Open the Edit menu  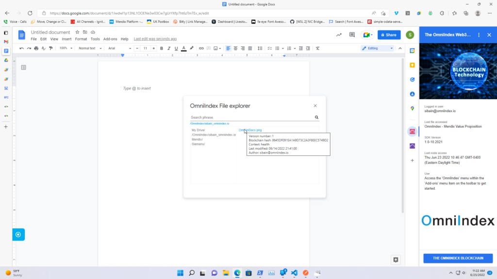click(x=43, y=39)
